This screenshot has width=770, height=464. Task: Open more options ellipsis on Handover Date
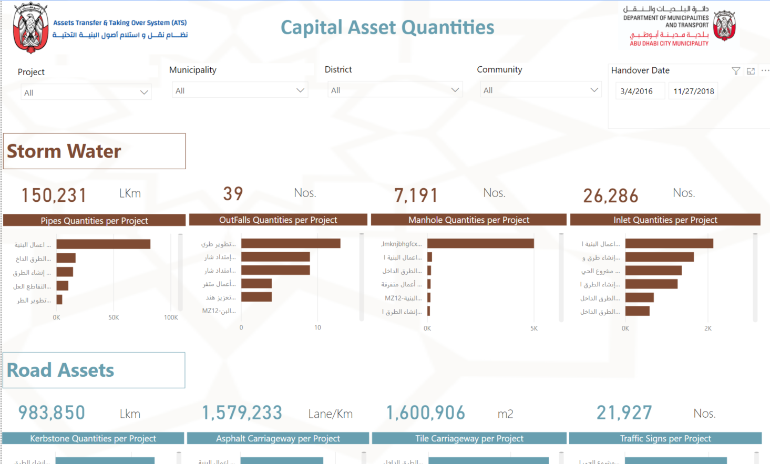point(765,70)
